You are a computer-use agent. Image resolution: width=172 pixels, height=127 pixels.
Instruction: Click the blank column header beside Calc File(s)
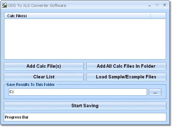point(158,16)
